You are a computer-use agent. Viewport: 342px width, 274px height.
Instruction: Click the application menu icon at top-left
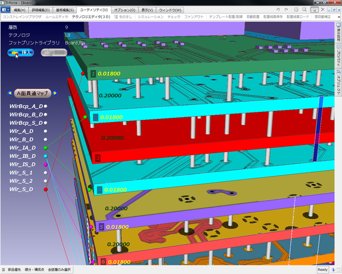6,10
